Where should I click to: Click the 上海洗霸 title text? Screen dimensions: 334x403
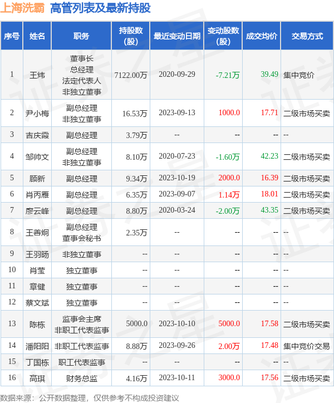click(22, 8)
